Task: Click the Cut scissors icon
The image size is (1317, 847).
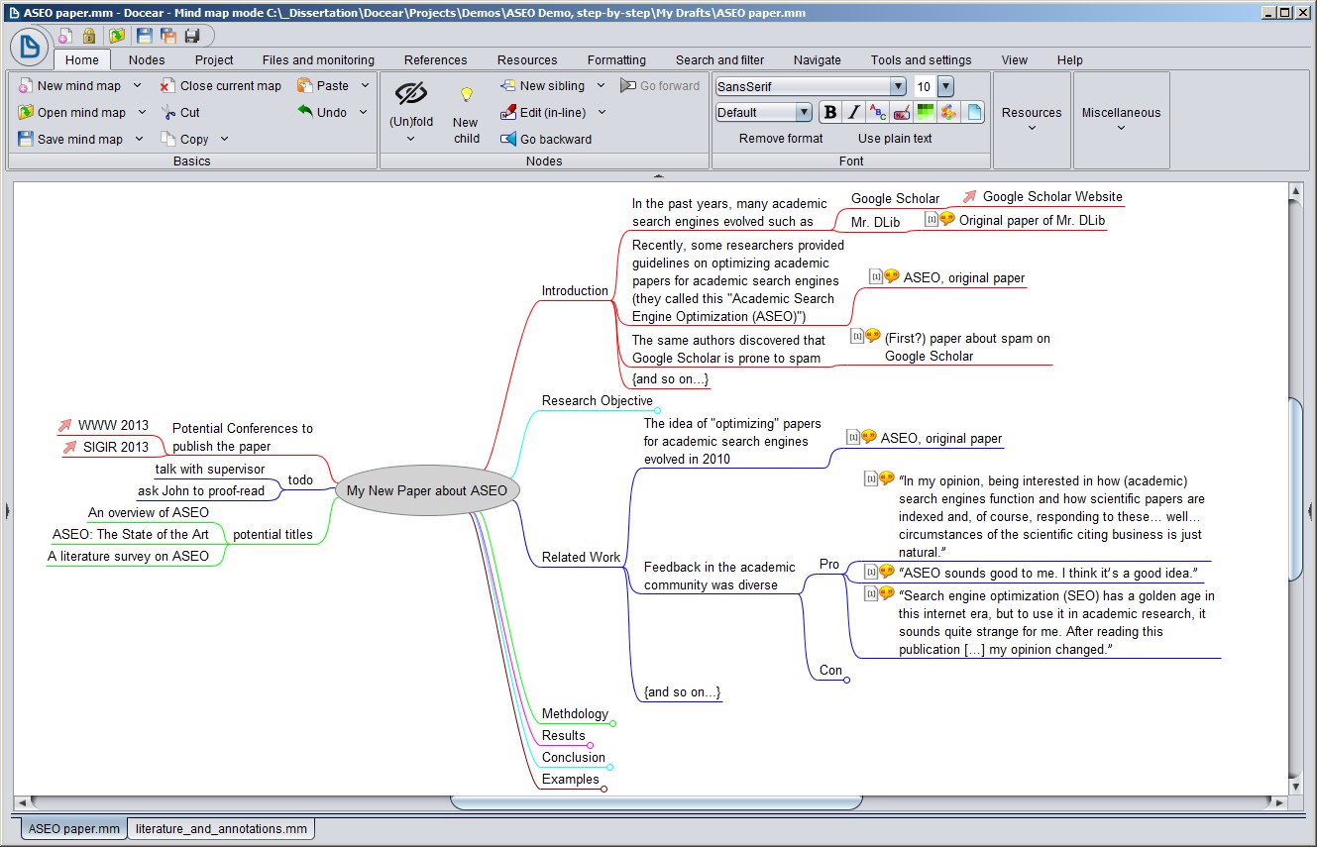Action: 168,113
